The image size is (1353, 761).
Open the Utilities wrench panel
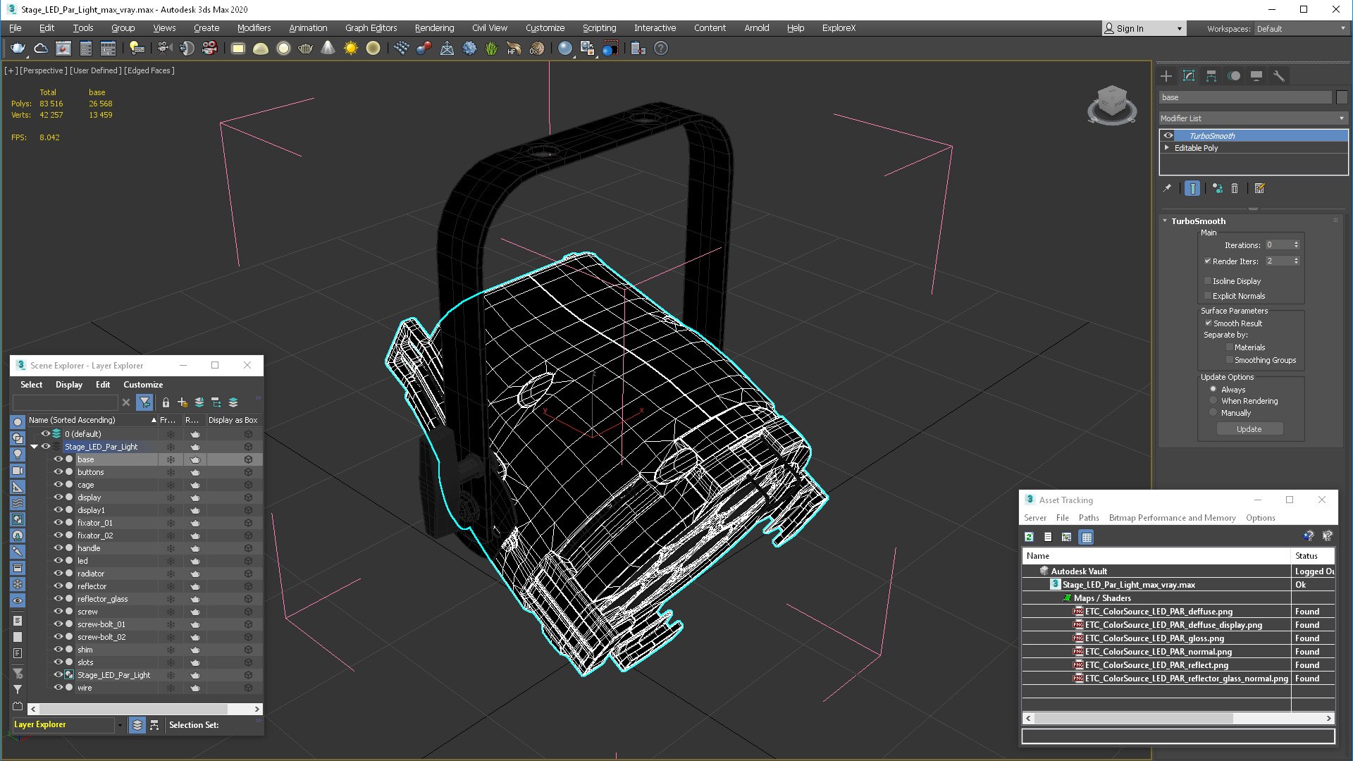click(x=1278, y=76)
